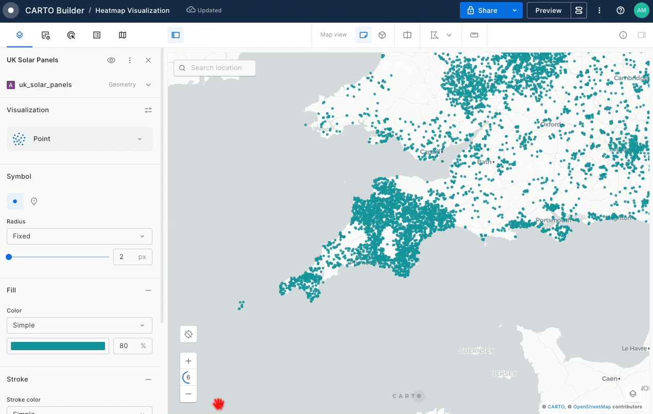Open the widgets tab
The image size is (653, 414).
pyautogui.click(x=46, y=35)
